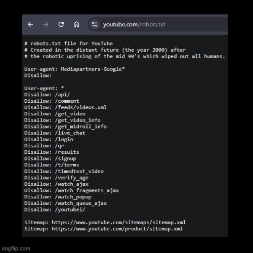Click the 'User-agent: *' line
Viewport: 253px width, 253px height.
point(44,88)
